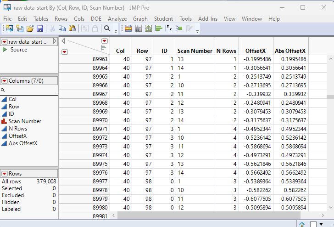Screen dimensions: 334x227
Task: Open the Graph menu
Action: click(x=140, y=19)
